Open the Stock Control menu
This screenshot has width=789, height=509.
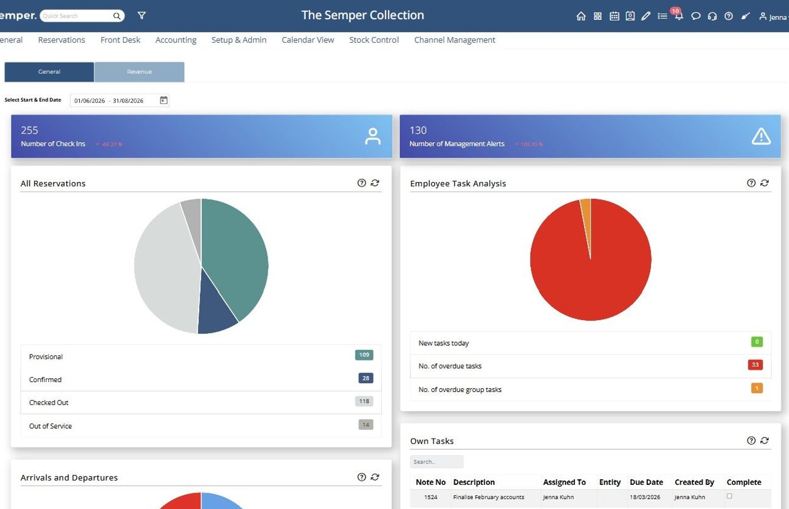374,40
